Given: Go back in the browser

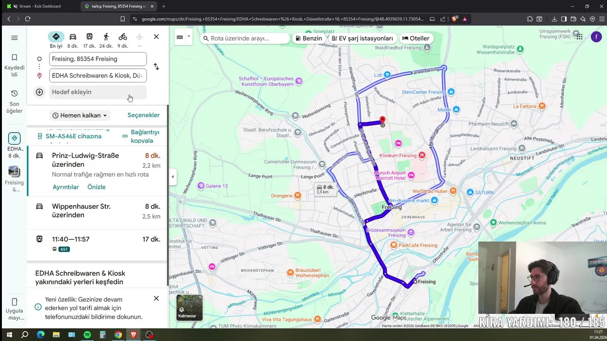Looking at the screenshot, I should pyautogui.click(x=9, y=19).
